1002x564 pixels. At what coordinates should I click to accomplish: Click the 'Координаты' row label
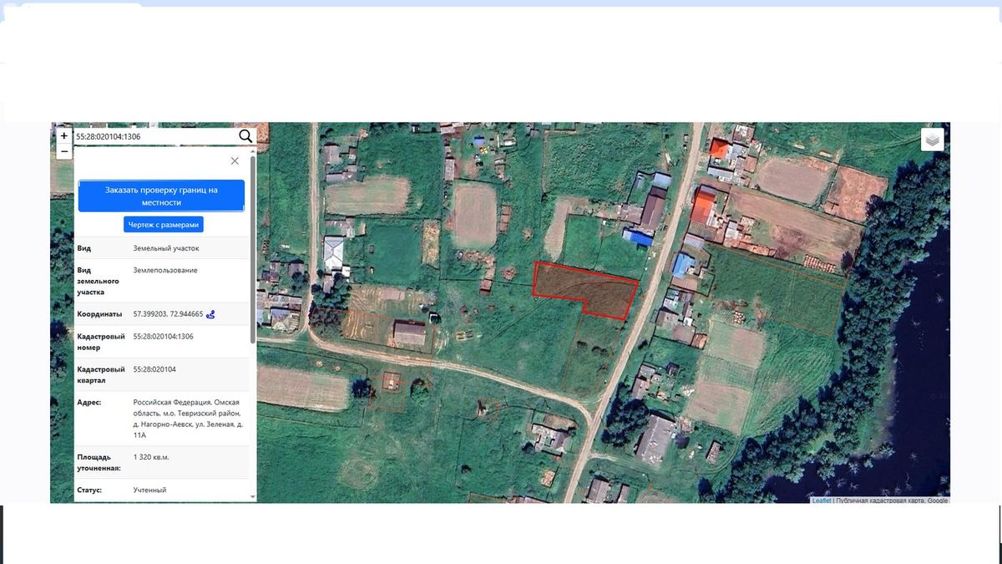(x=99, y=314)
